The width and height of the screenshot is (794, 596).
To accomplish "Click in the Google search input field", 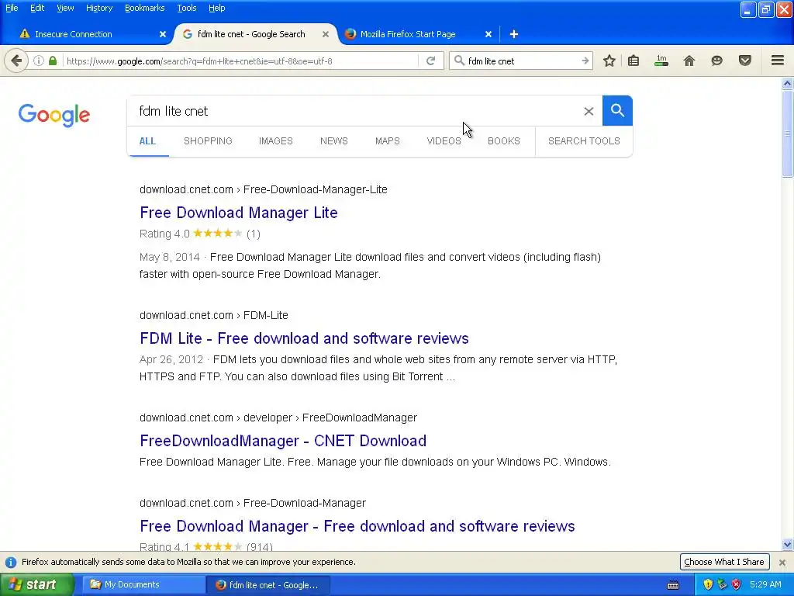I will click(x=354, y=111).
